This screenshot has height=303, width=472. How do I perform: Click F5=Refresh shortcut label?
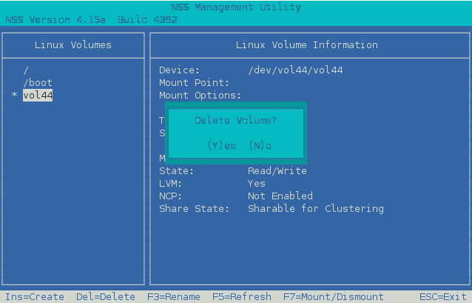pyautogui.click(x=242, y=296)
